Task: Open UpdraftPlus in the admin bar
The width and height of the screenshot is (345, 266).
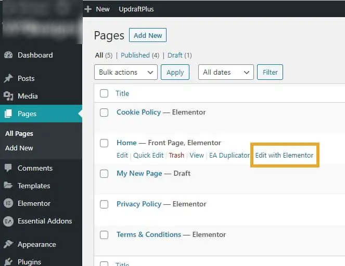Action: [x=136, y=9]
